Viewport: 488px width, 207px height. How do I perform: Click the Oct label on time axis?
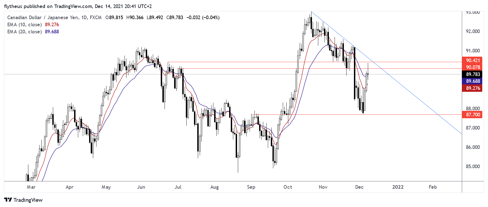click(x=288, y=187)
